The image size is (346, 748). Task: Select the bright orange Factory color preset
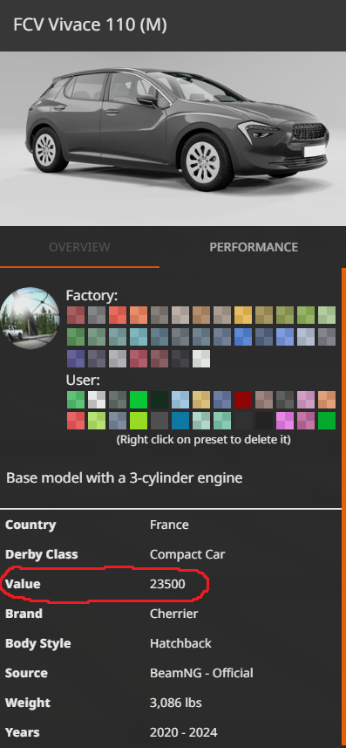point(139,315)
